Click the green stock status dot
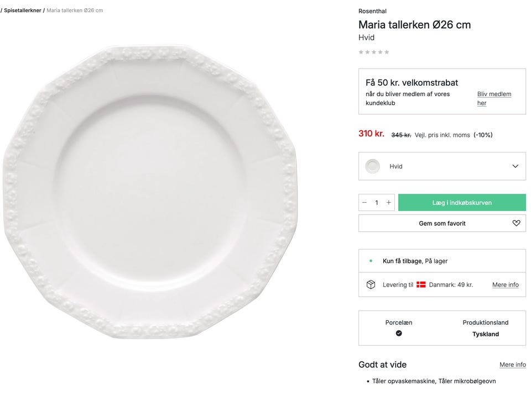 (x=371, y=261)
